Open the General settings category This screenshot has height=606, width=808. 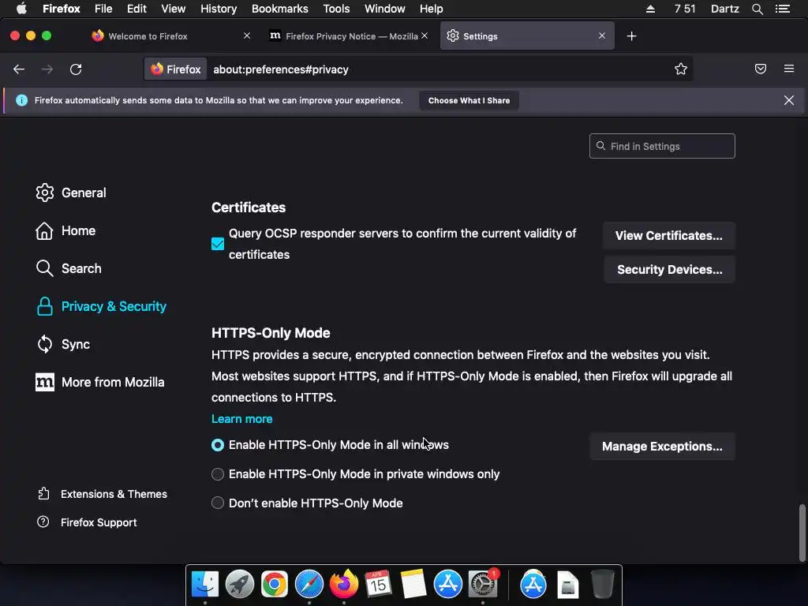(x=71, y=193)
